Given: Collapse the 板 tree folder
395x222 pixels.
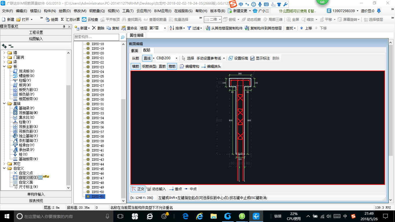Looking at the screenshot, I should 4,66.
